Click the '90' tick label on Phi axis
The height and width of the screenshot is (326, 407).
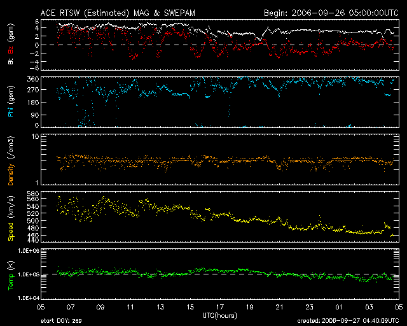point(35,115)
